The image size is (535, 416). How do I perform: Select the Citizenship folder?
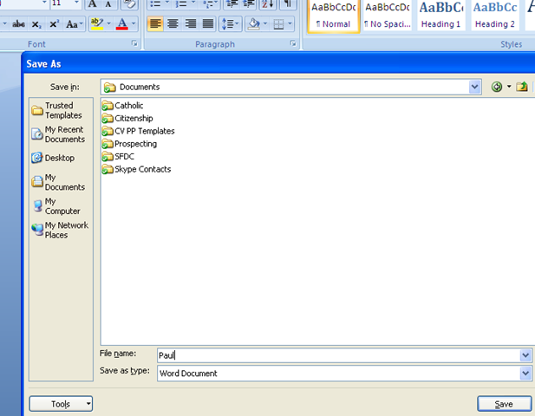coord(127,119)
